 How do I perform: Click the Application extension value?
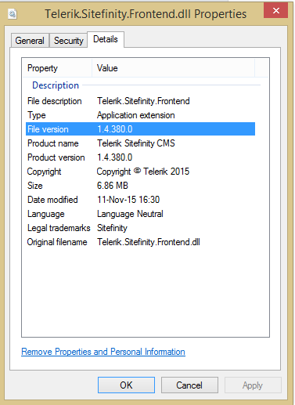[x=136, y=115]
